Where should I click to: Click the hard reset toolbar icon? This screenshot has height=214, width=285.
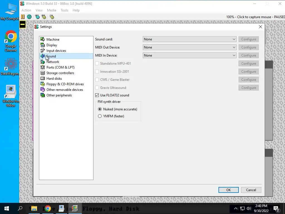pyautogui.click(x=29, y=17)
